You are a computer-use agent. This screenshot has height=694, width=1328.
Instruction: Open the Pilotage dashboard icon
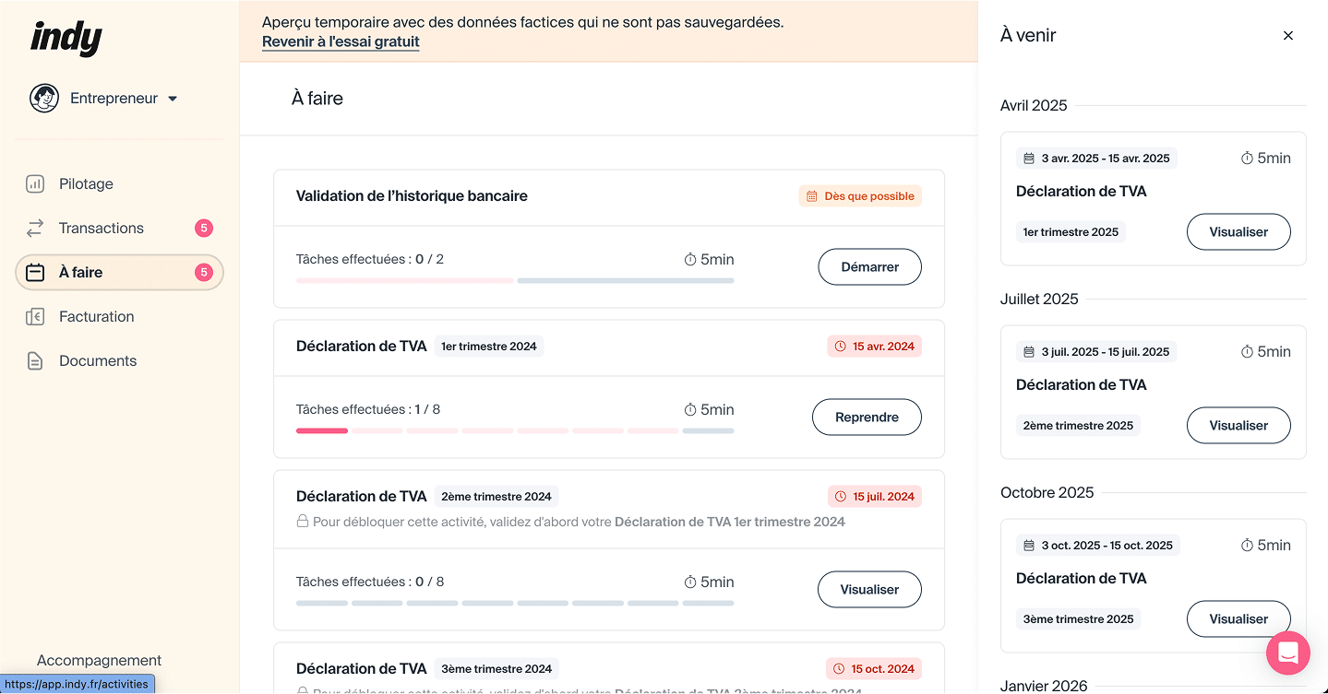click(x=34, y=183)
